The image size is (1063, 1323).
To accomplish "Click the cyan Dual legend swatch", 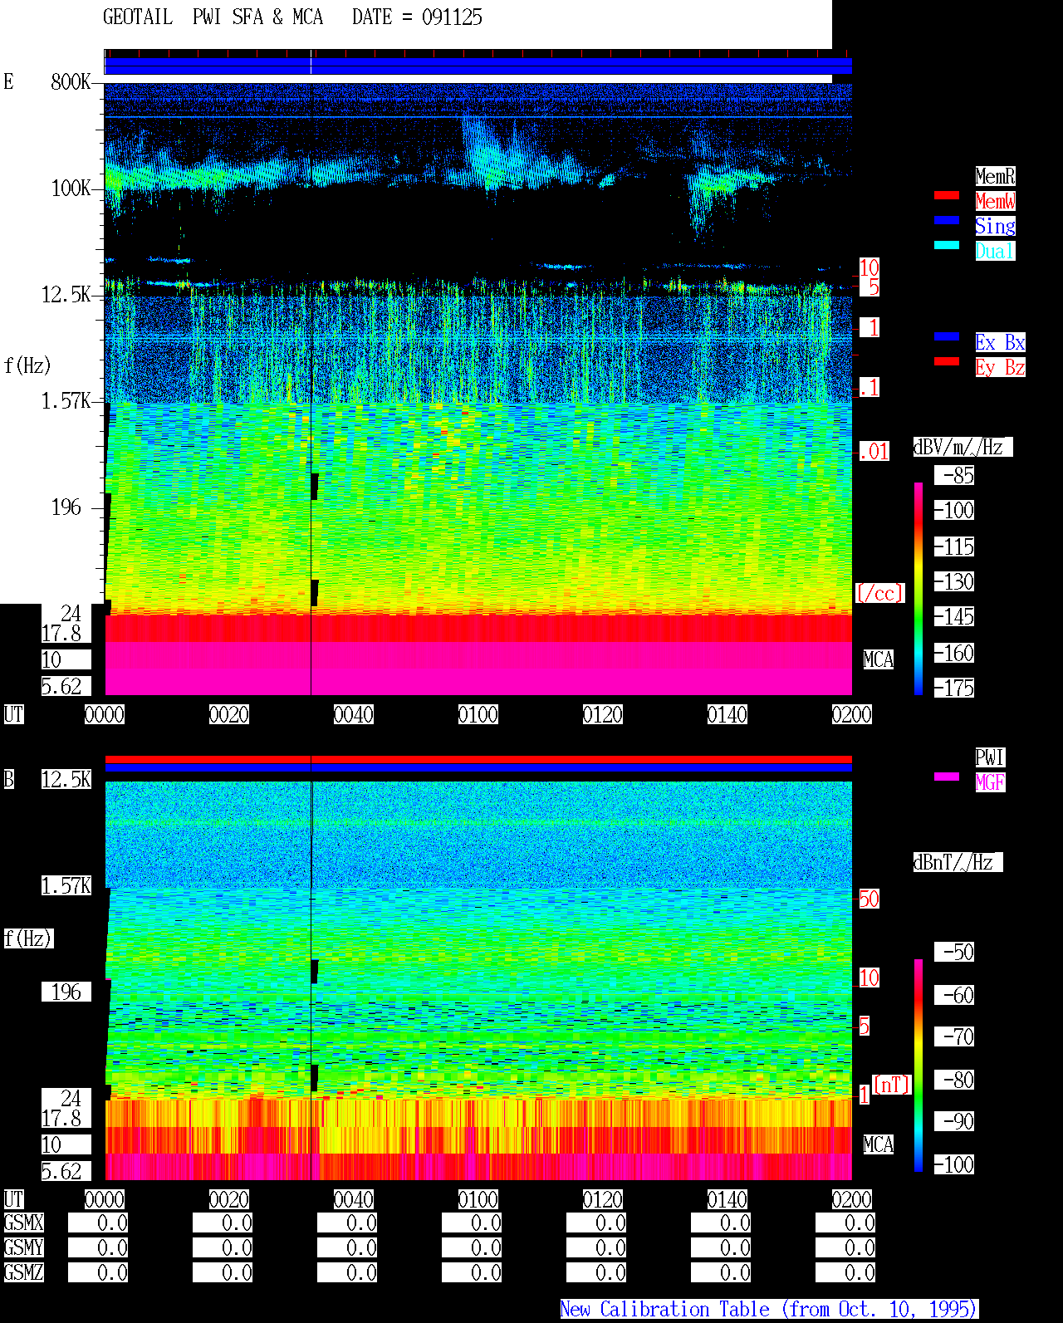I will point(947,245).
